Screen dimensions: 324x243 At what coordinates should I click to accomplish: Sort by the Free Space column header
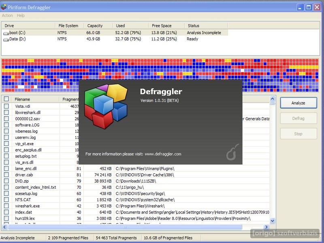coord(166,26)
